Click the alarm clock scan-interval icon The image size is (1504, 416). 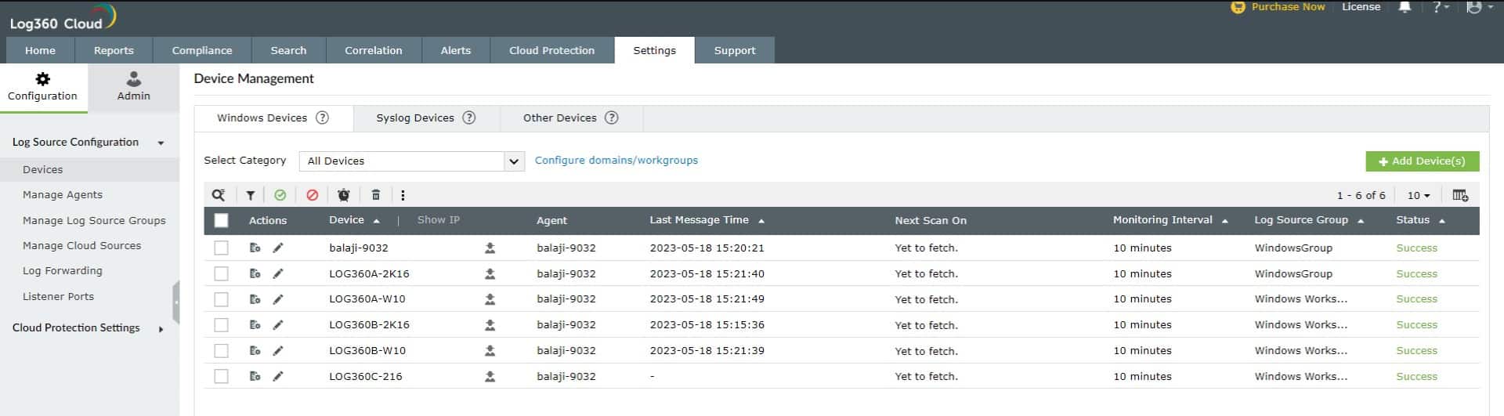(x=344, y=195)
